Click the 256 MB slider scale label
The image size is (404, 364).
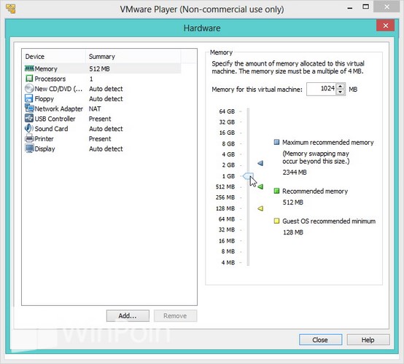tap(225, 197)
